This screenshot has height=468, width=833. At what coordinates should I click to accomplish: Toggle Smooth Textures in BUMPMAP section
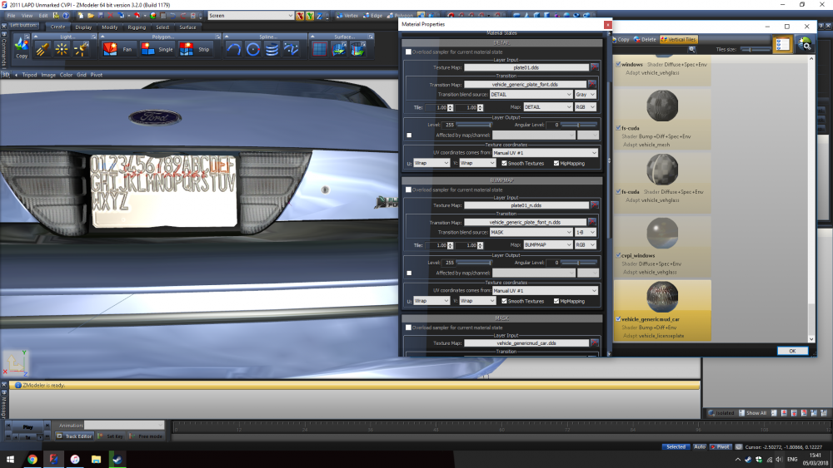coord(504,301)
